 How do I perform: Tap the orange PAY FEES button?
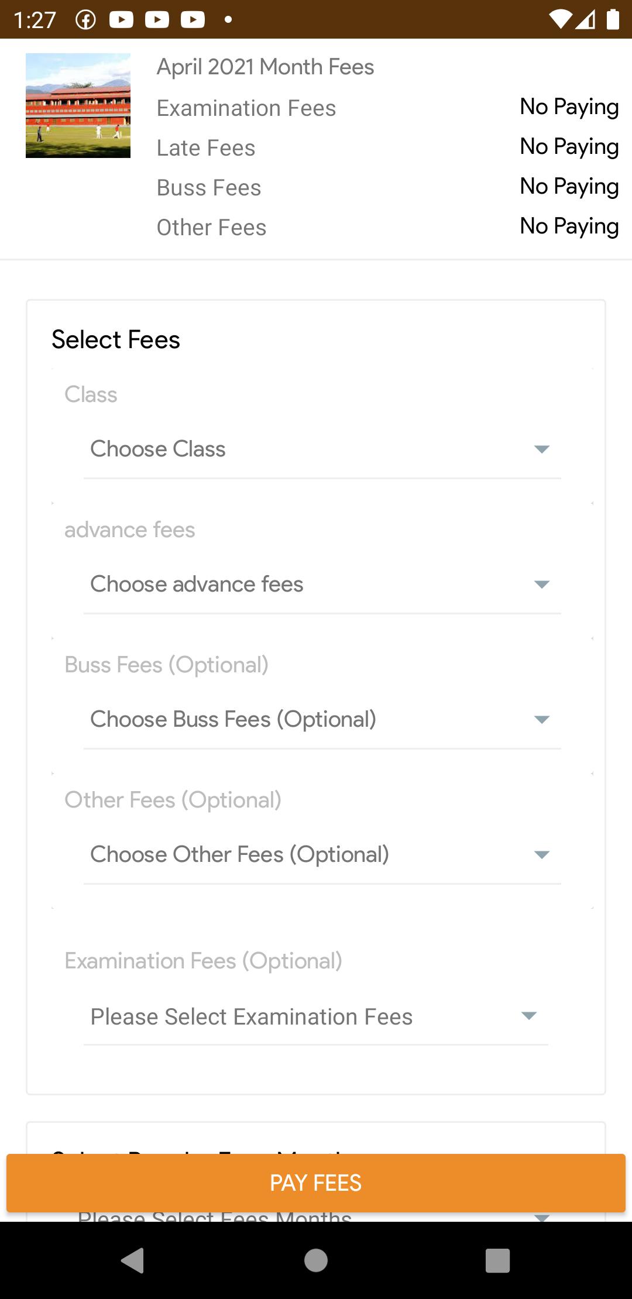pyautogui.click(x=316, y=1183)
